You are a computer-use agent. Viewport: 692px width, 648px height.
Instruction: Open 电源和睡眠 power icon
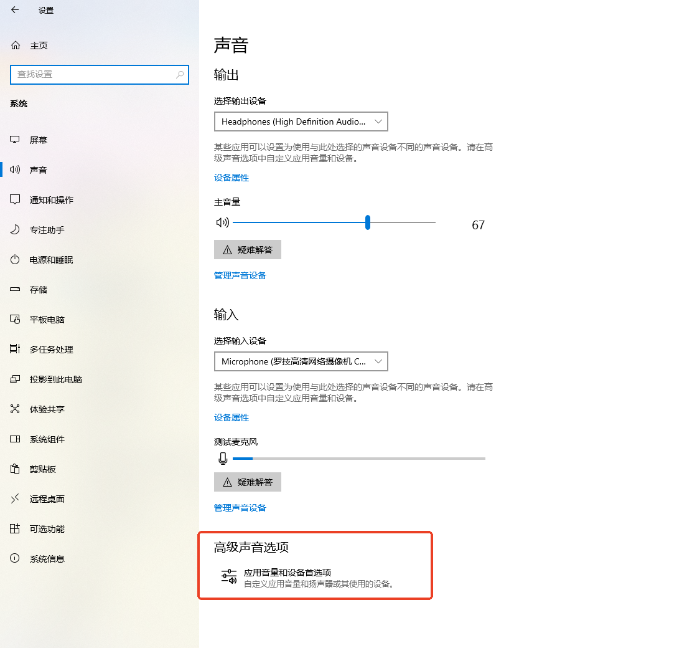point(15,259)
